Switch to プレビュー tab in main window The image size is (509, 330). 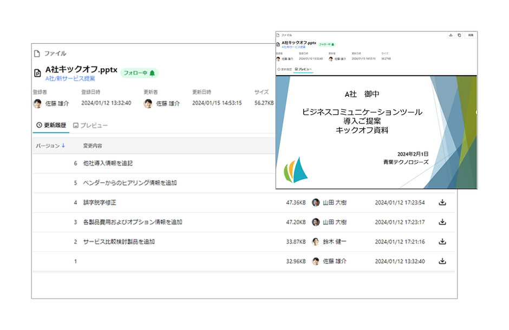tap(90, 126)
